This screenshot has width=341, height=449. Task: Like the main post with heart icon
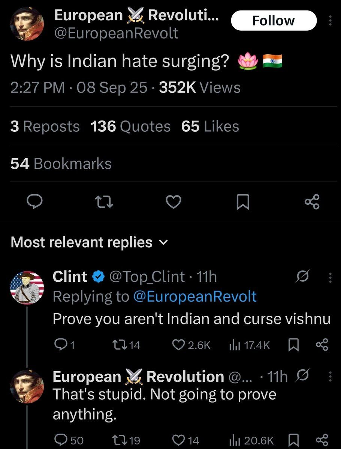(173, 202)
